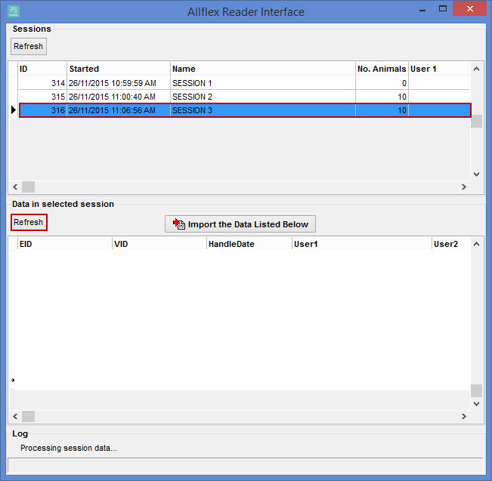Click down arrow of Sessions vertical scrollbar
Viewport: 492px width, 481px height.
point(476,174)
